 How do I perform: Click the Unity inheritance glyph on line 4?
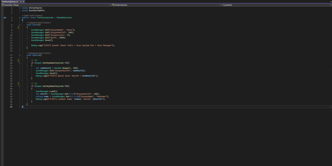click(x=5, y=18)
